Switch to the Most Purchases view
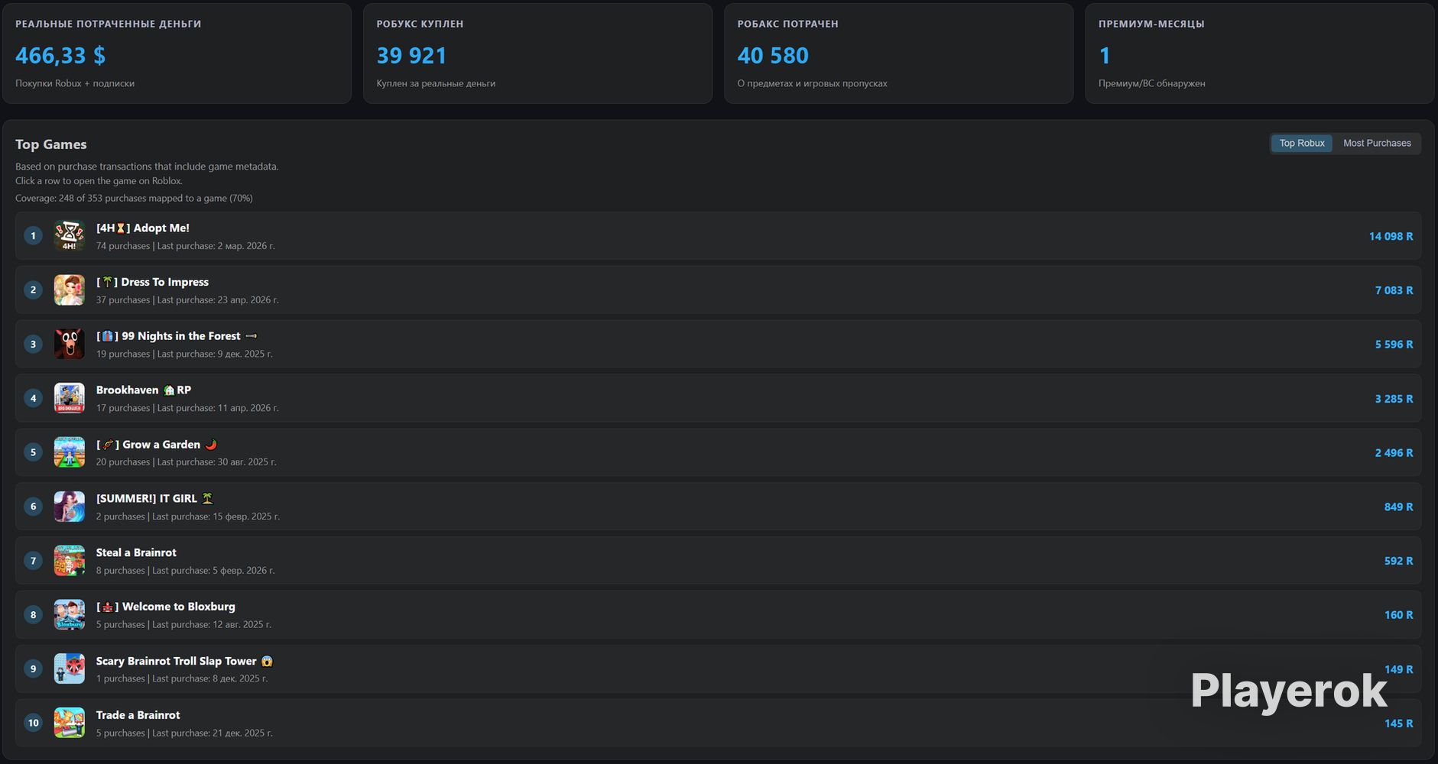The image size is (1438, 764). (x=1377, y=143)
